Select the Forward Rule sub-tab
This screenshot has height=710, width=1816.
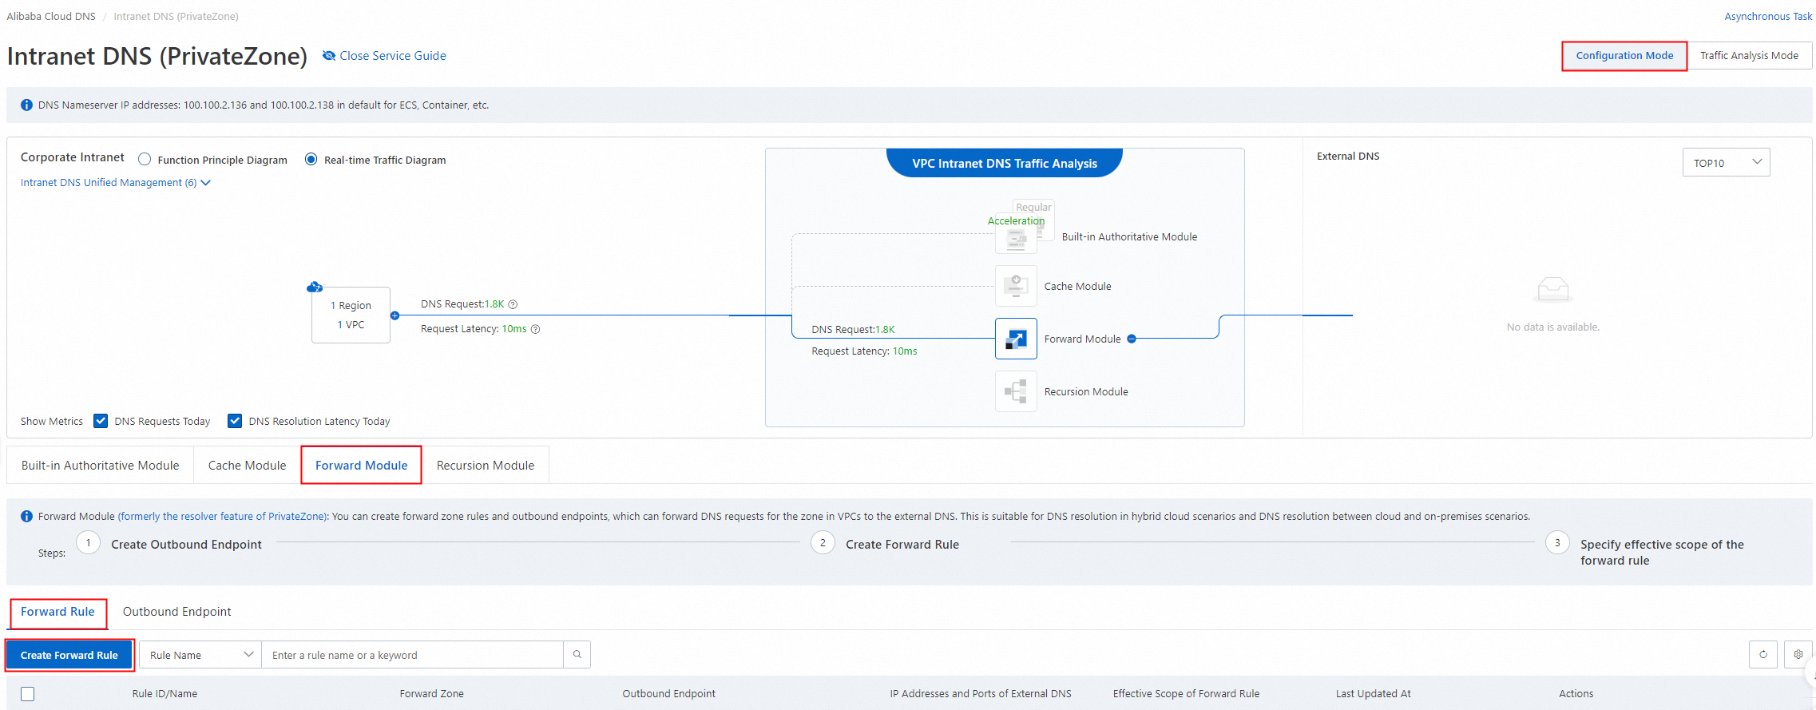click(x=57, y=612)
